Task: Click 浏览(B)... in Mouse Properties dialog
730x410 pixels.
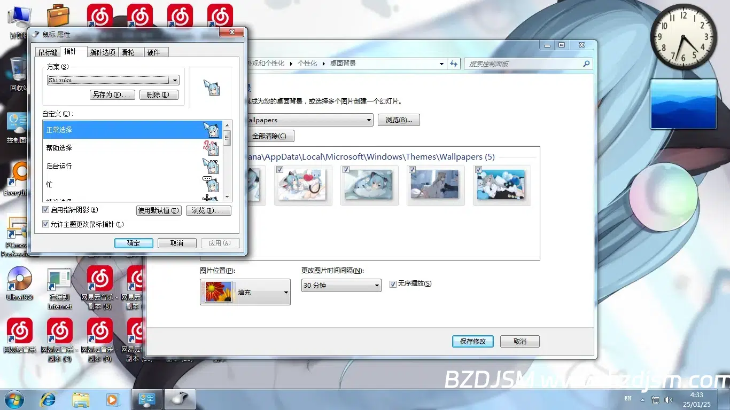Action: (x=208, y=211)
